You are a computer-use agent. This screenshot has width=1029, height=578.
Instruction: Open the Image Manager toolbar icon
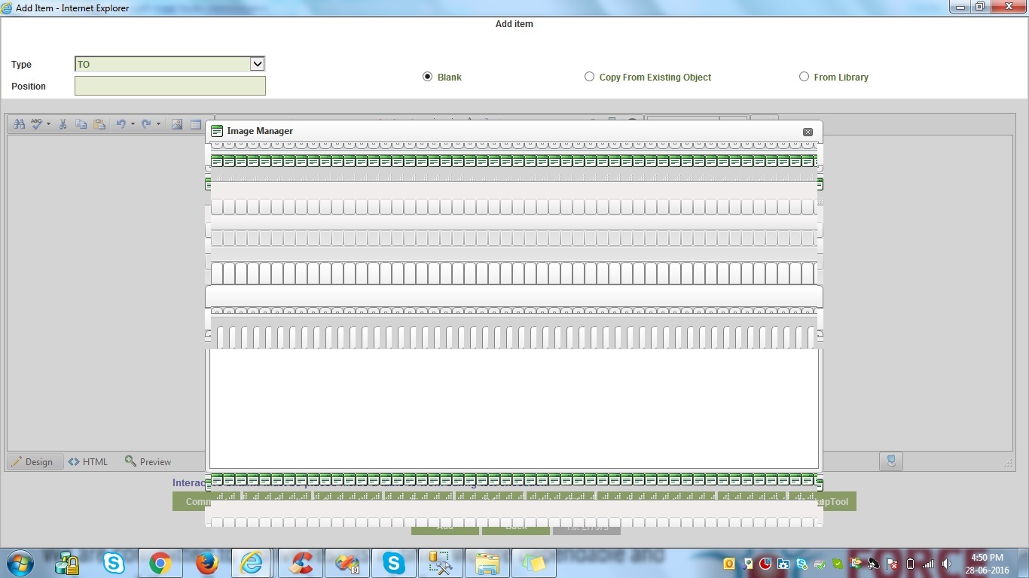click(177, 124)
